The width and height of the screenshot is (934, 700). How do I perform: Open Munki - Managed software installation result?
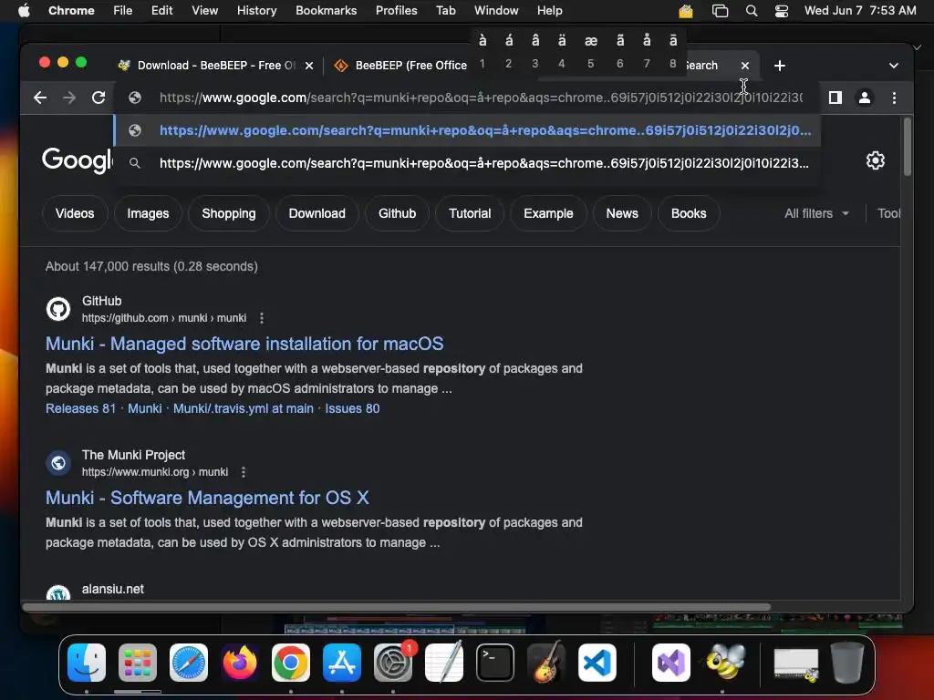tap(244, 344)
